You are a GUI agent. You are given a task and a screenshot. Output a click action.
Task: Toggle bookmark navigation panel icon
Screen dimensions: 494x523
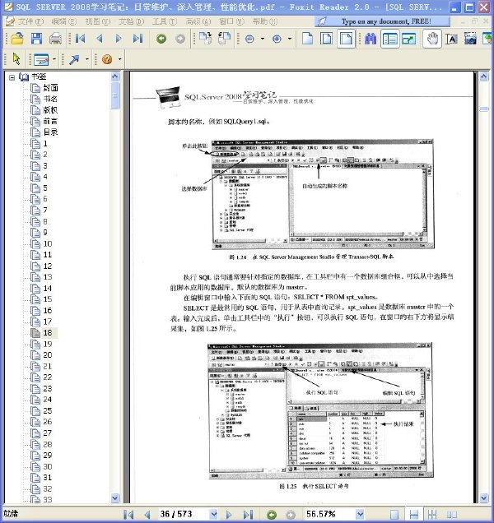click(x=389, y=39)
